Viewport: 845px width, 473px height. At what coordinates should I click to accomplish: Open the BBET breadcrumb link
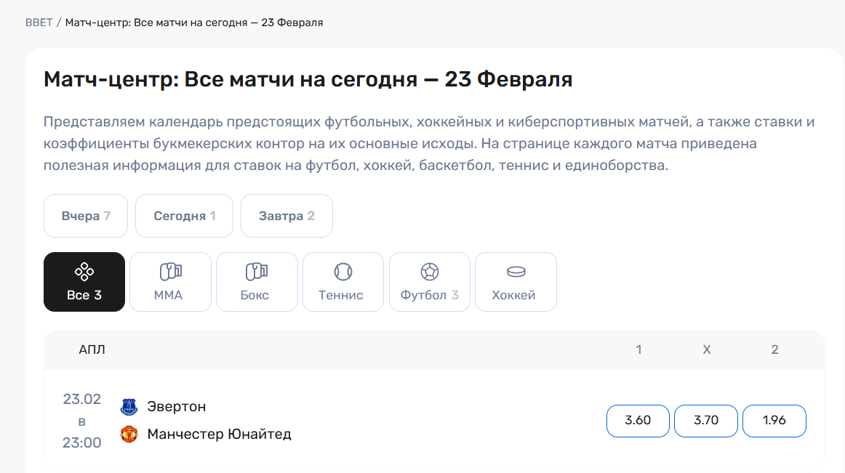(x=38, y=23)
